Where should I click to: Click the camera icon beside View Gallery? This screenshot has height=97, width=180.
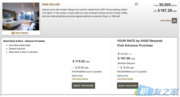tap(13, 33)
